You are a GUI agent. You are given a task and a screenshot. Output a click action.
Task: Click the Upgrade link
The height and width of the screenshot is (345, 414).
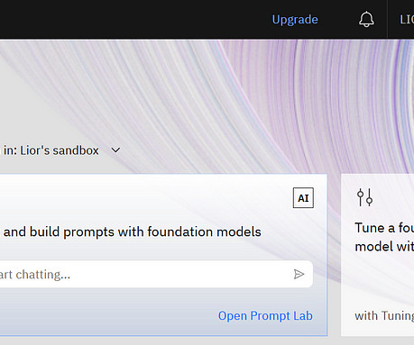295,20
